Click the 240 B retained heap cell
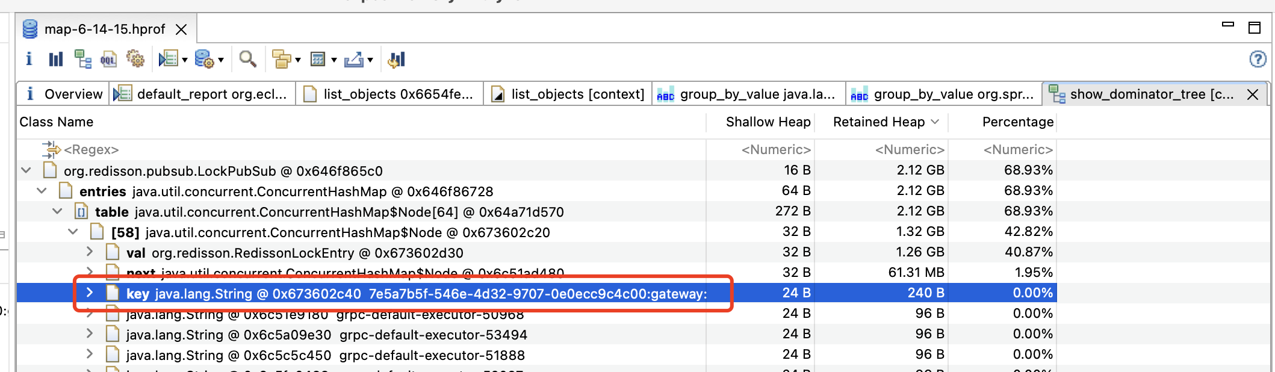1275x372 pixels. (926, 293)
